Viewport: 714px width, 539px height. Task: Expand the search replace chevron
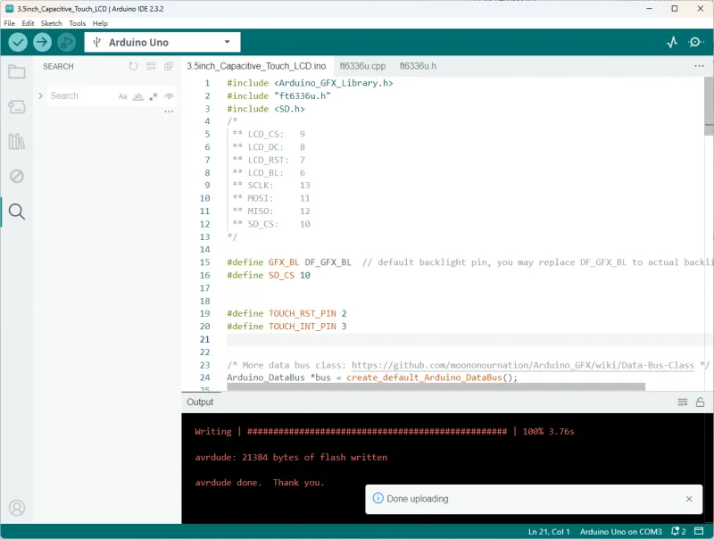tap(40, 95)
